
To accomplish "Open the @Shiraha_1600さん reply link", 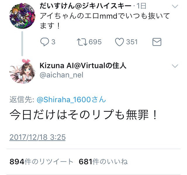I will coord(71,100).
